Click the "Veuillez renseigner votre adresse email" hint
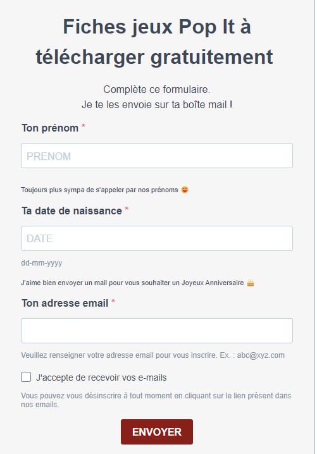 pos(152,355)
